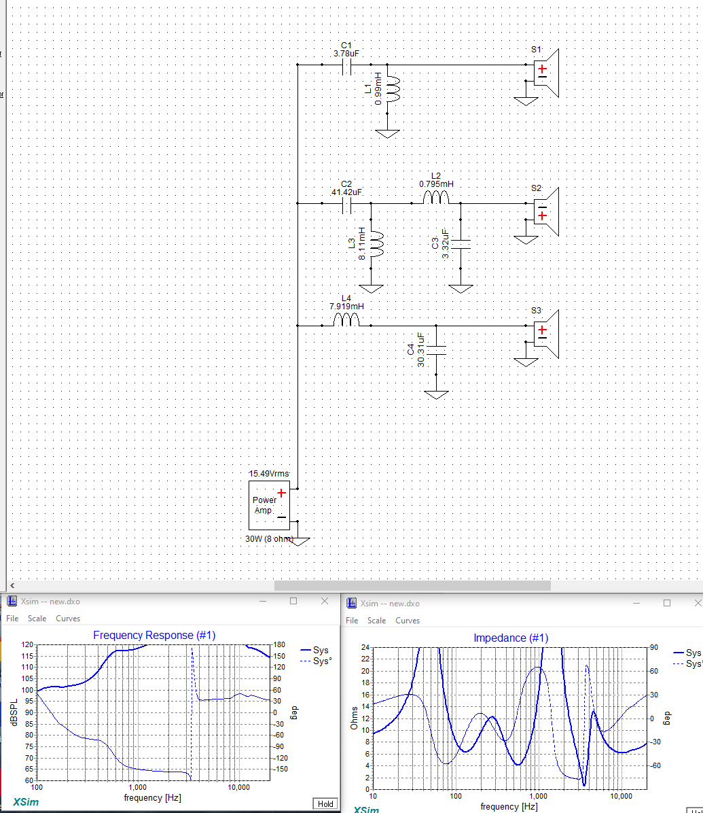
Task: Select the S3 speaker driver symbol
Action: pyautogui.click(x=547, y=334)
